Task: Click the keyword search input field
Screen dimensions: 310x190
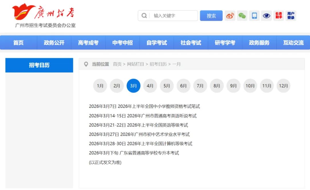Action: coord(172,15)
